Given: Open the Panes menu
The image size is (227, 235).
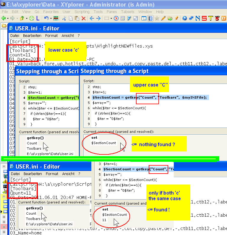Looking at the screenshot, I should pyautogui.click(x=112, y=12).
